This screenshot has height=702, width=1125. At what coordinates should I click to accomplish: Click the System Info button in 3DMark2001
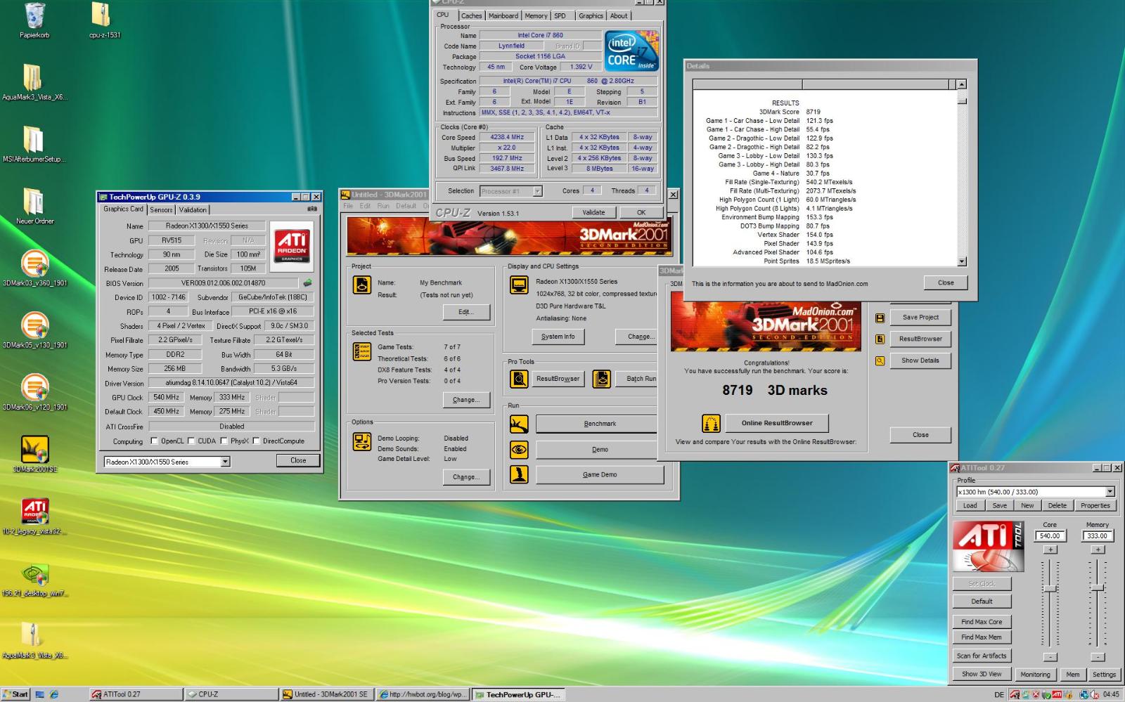click(558, 337)
